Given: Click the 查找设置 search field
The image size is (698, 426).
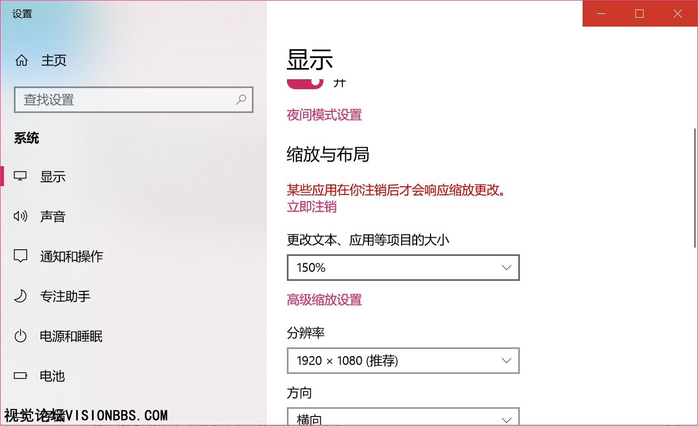Looking at the screenshot, I should [x=128, y=100].
